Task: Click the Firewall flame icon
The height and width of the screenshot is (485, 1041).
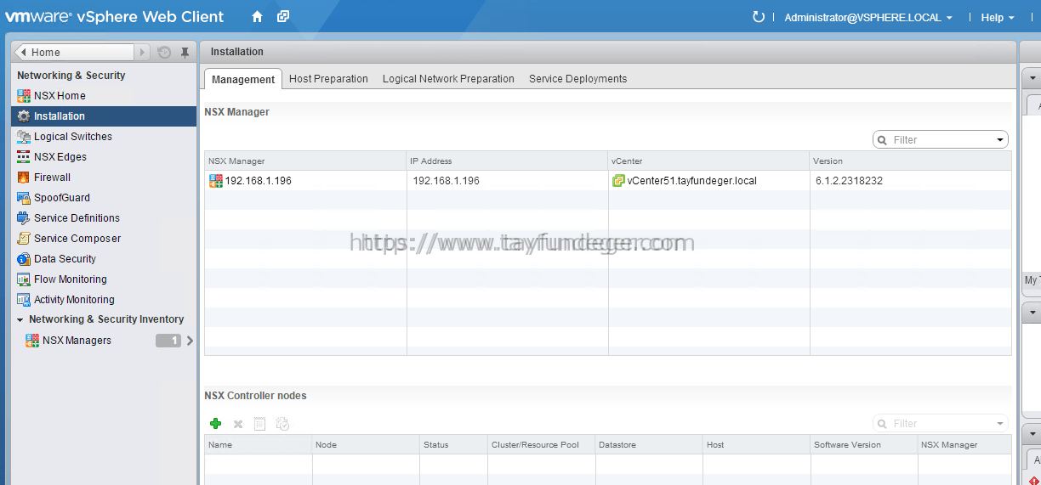Action: click(24, 178)
